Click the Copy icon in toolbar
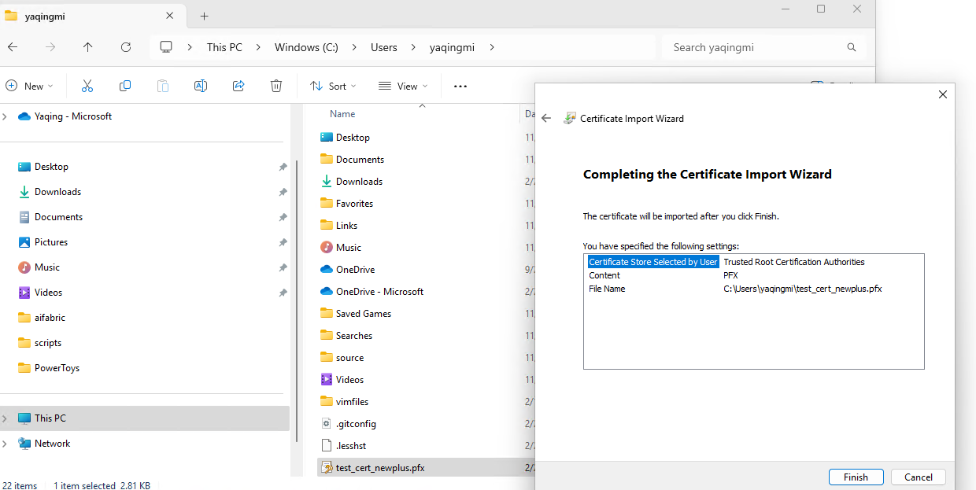Image resolution: width=976 pixels, height=490 pixels. click(125, 86)
